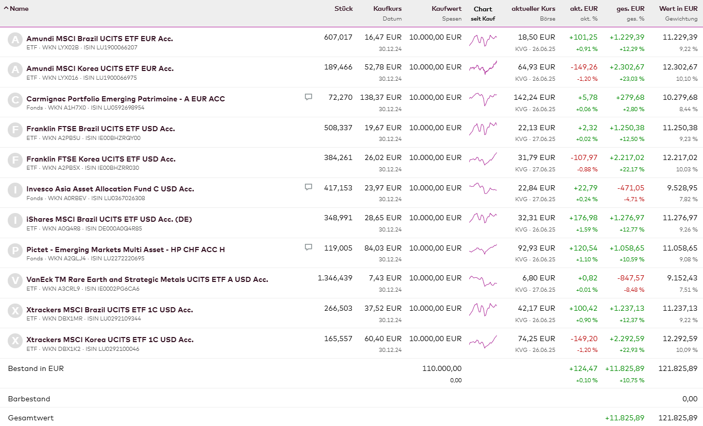The width and height of the screenshot is (703, 426).
Task: Click the comment icon on Pictet row
Action: coord(308,247)
